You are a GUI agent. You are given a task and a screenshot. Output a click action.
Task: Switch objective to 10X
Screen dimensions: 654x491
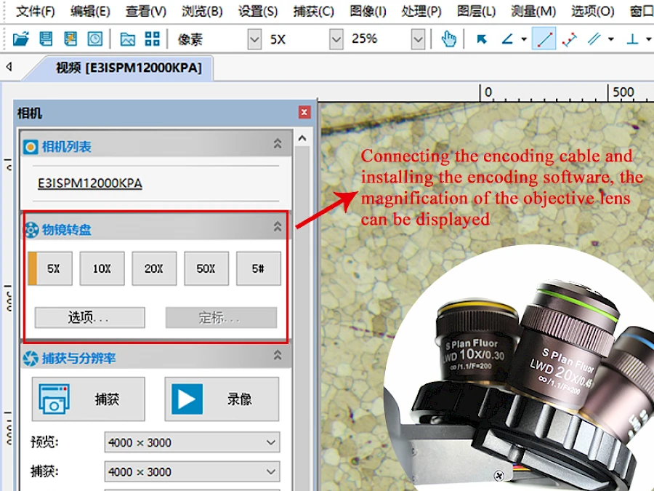coord(102,268)
